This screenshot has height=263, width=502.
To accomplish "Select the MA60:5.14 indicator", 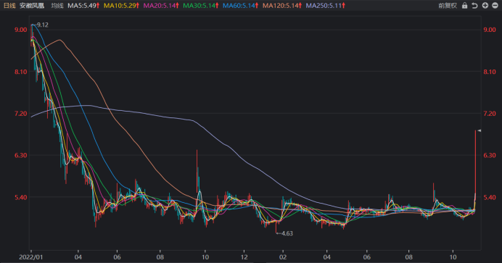I will coord(240,5).
